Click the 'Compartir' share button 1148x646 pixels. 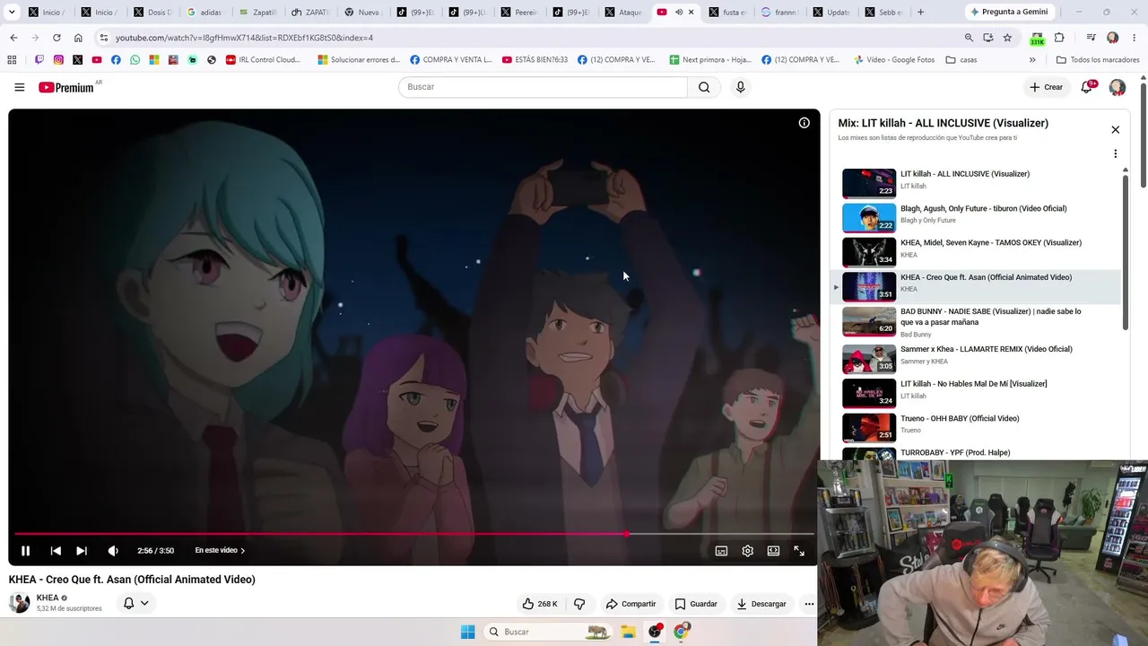point(631,604)
